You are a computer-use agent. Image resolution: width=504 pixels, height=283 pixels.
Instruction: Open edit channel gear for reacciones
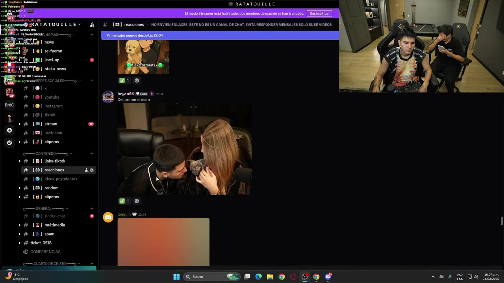tap(92, 170)
